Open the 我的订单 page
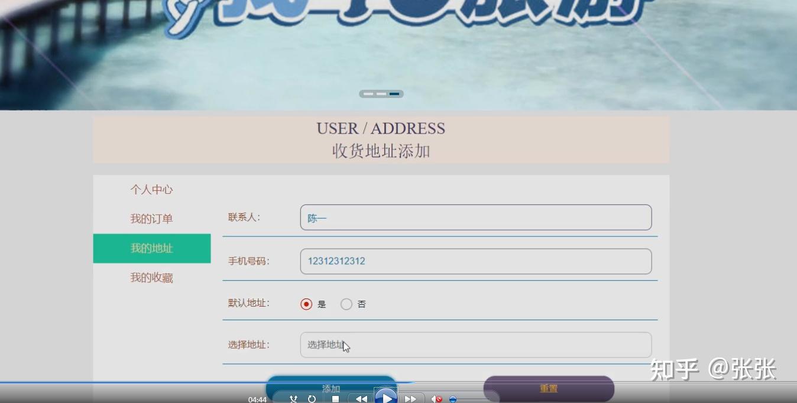 pos(151,219)
